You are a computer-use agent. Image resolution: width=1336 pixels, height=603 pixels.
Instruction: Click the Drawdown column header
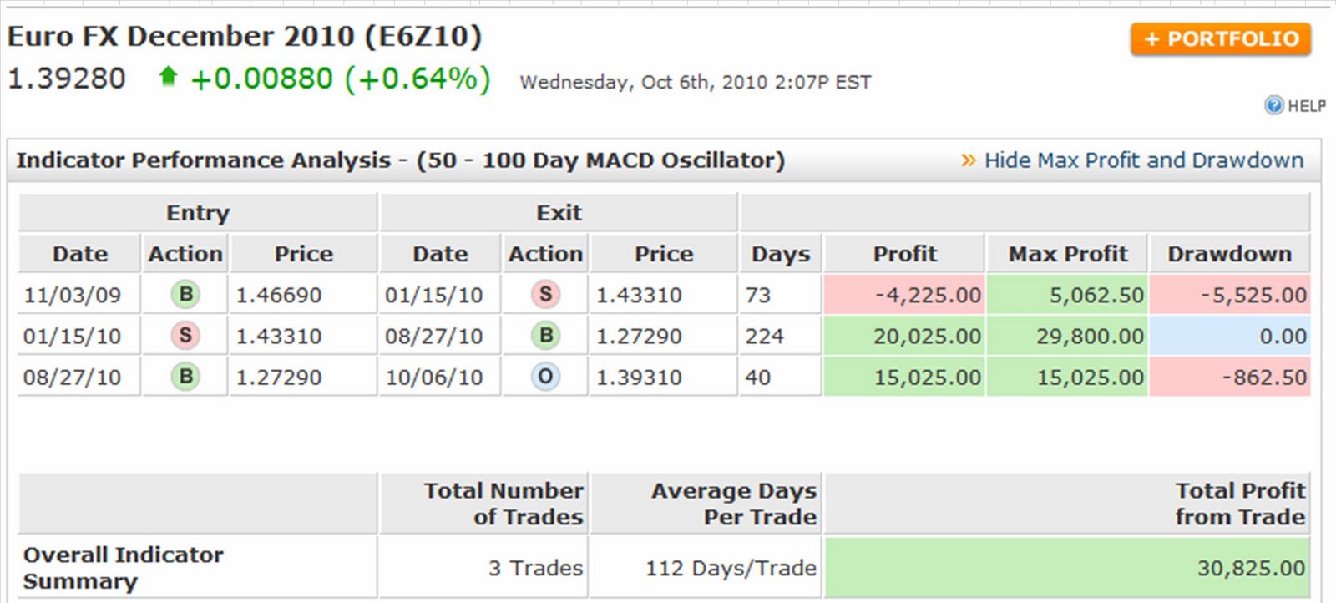click(1229, 254)
